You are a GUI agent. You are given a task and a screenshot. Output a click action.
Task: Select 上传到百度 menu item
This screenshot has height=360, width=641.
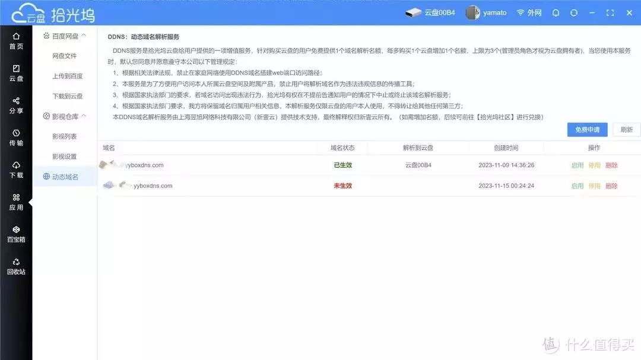(x=68, y=76)
